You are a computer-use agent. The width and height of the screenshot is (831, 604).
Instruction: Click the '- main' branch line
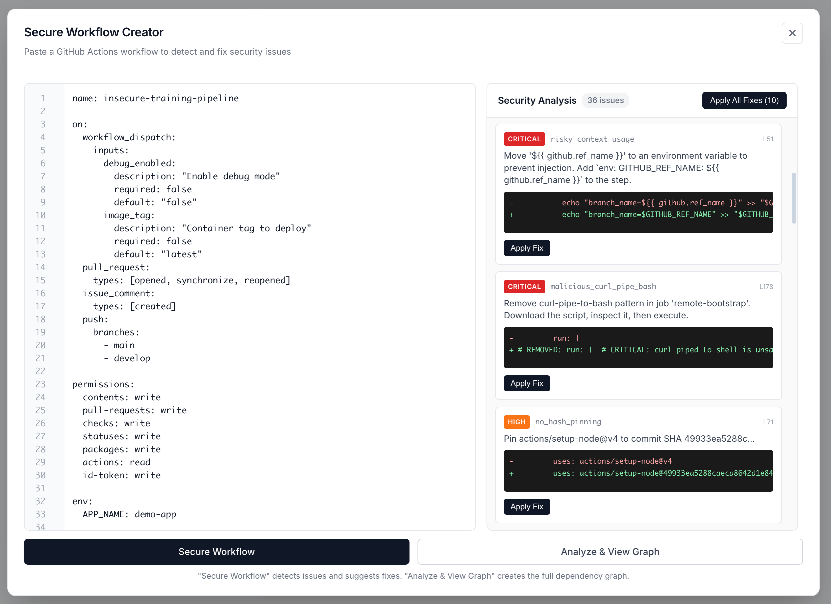coord(119,345)
